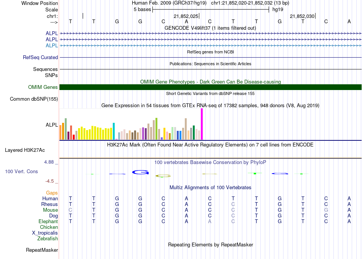Click the cyan bar in GTEx chart
This screenshot has height=259, width=362.
point(114,131)
